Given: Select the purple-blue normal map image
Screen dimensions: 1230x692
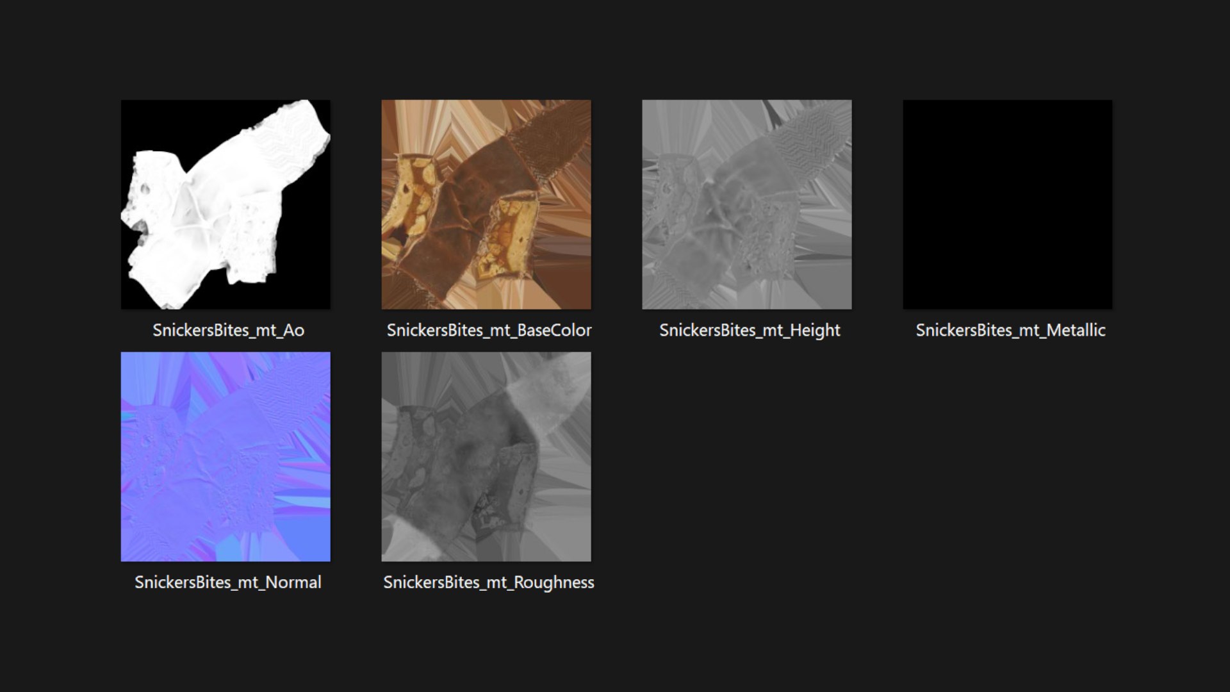Looking at the screenshot, I should coord(225,457).
